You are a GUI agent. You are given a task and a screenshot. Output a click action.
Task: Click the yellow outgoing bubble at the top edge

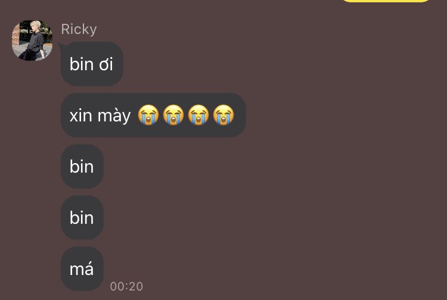coord(386,1)
